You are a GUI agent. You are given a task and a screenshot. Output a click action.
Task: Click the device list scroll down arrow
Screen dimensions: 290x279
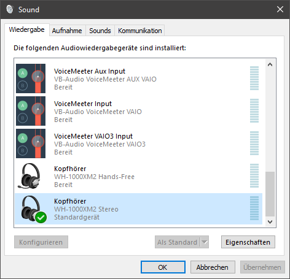(270, 222)
